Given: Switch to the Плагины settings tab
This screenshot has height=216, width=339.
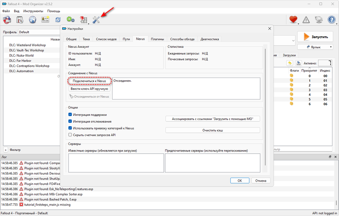Looking at the screenshot, I should tap(157, 39).
